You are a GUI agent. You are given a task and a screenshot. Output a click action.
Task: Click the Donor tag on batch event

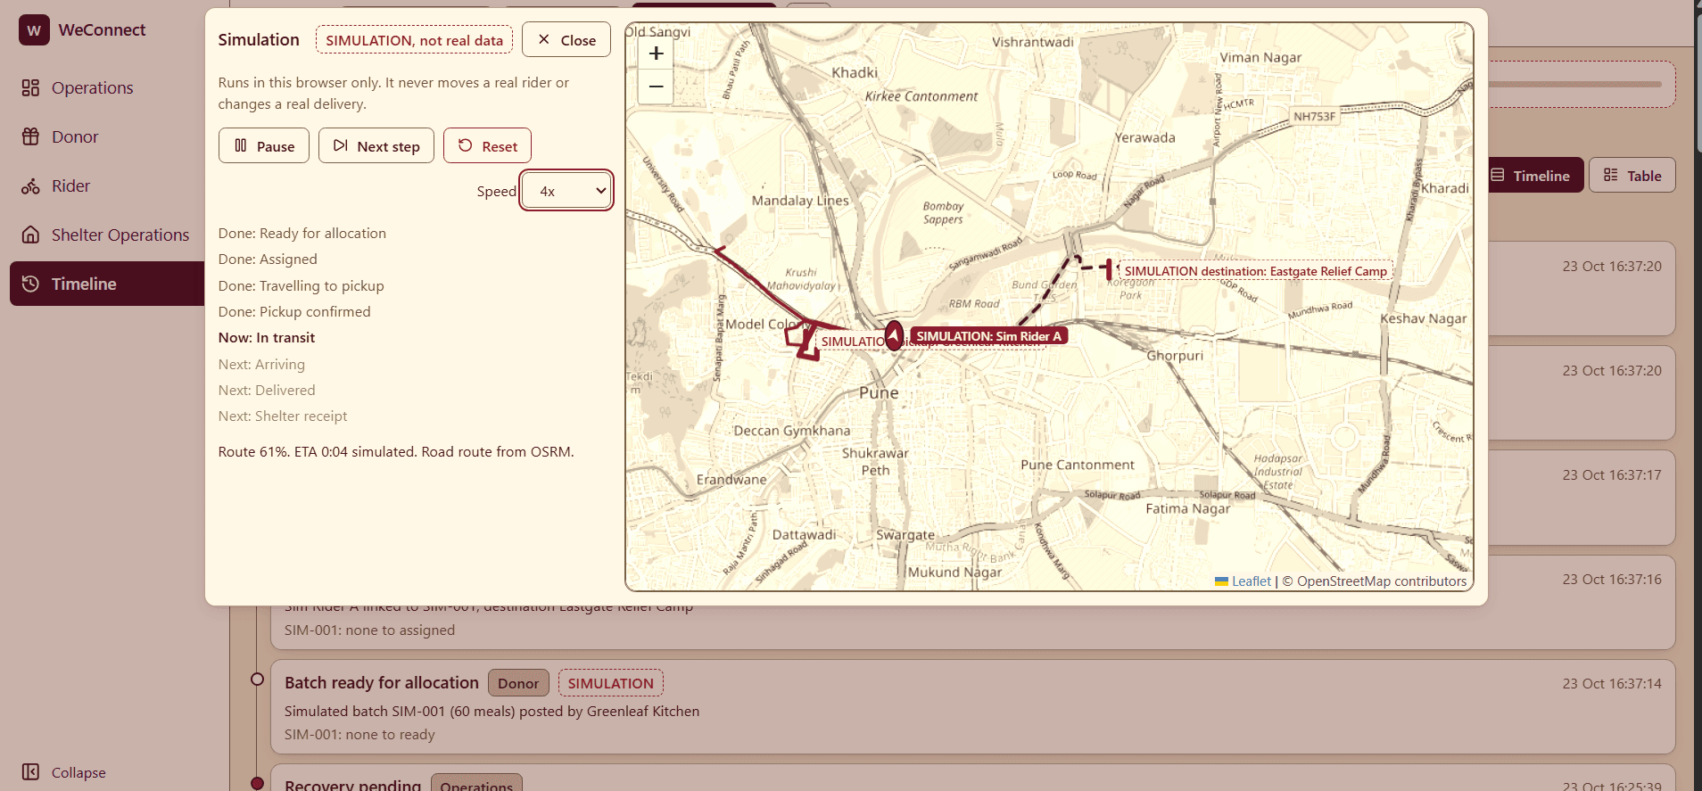click(518, 683)
